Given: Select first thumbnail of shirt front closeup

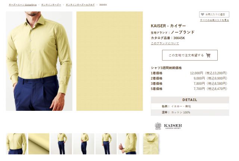Looking at the screenshot, I should (x=16, y=144).
